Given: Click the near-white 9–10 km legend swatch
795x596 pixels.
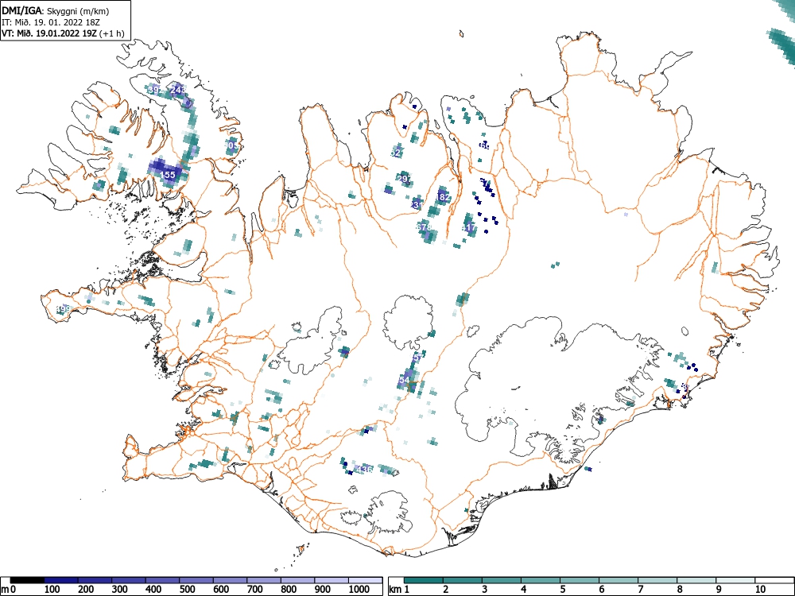Looking at the screenshot, I should point(735,580).
